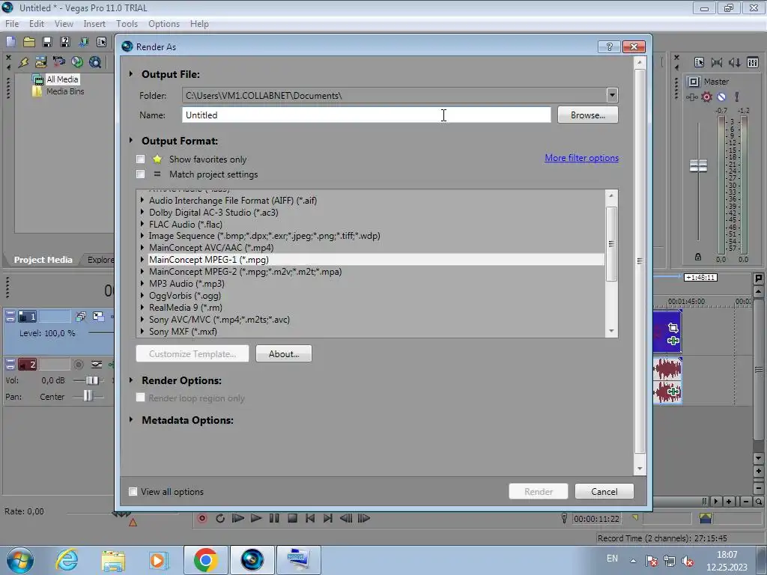This screenshot has height=575, width=767.
Task: Open a project with the folder icon
Action: tap(29, 42)
